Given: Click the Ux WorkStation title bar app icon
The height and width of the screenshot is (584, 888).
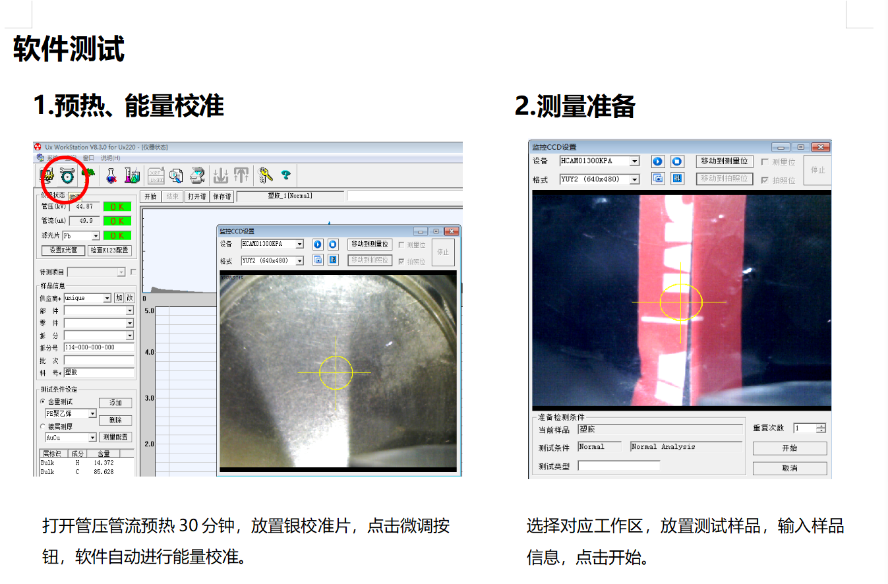Looking at the screenshot, I should [38, 147].
